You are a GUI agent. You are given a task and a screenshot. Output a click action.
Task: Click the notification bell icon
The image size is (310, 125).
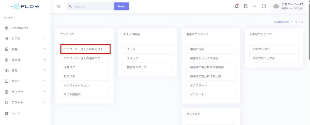click(236, 6)
